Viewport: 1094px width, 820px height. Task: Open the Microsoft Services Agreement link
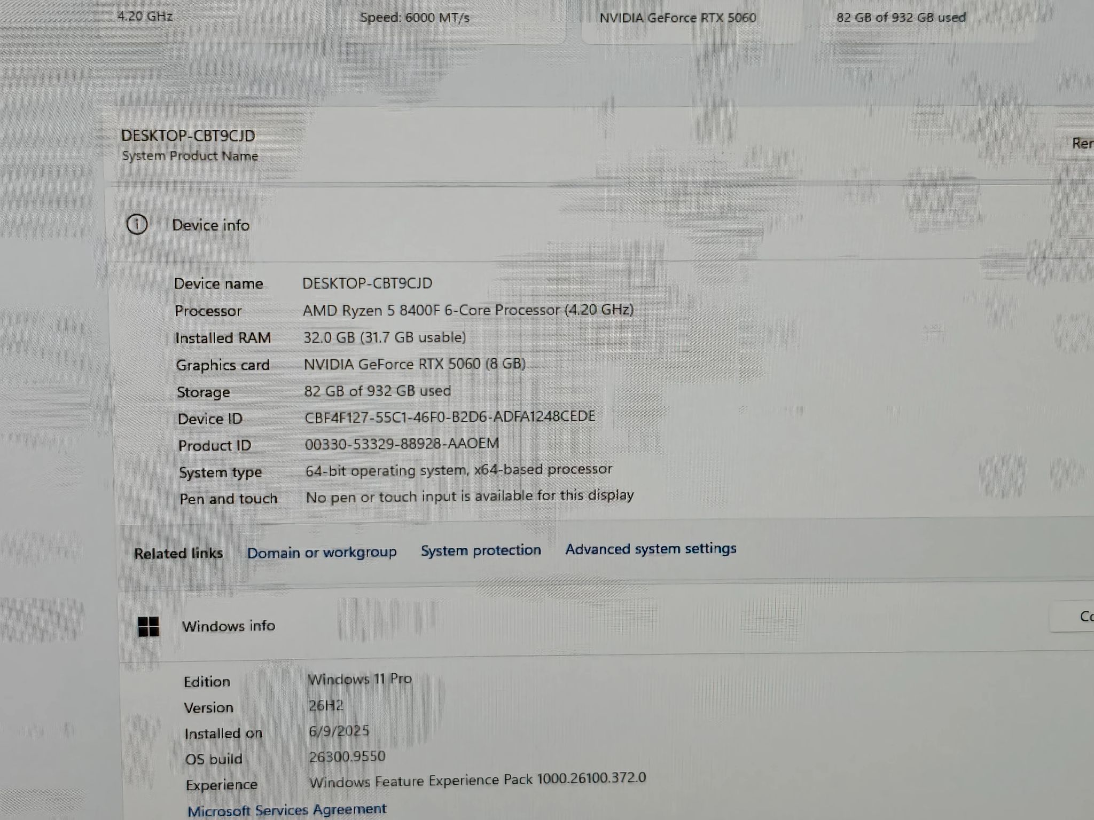coord(287,810)
